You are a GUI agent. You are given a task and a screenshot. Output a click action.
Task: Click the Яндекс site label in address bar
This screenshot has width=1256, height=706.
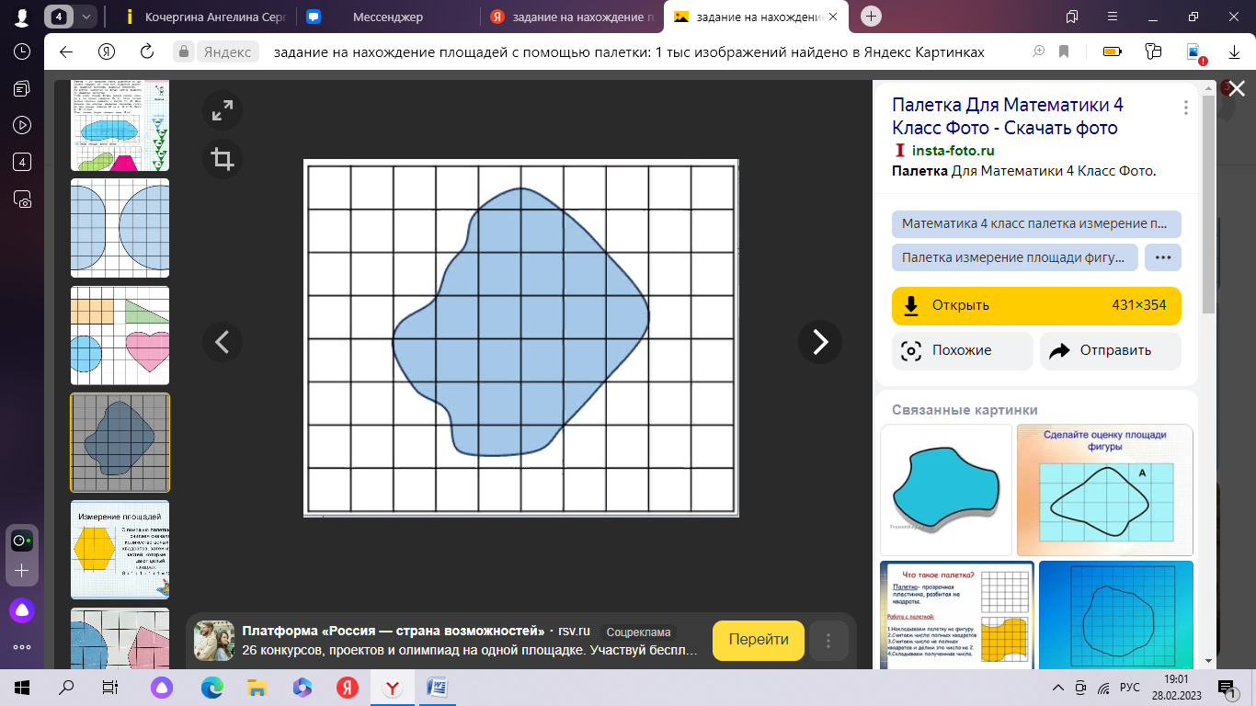[x=227, y=52]
